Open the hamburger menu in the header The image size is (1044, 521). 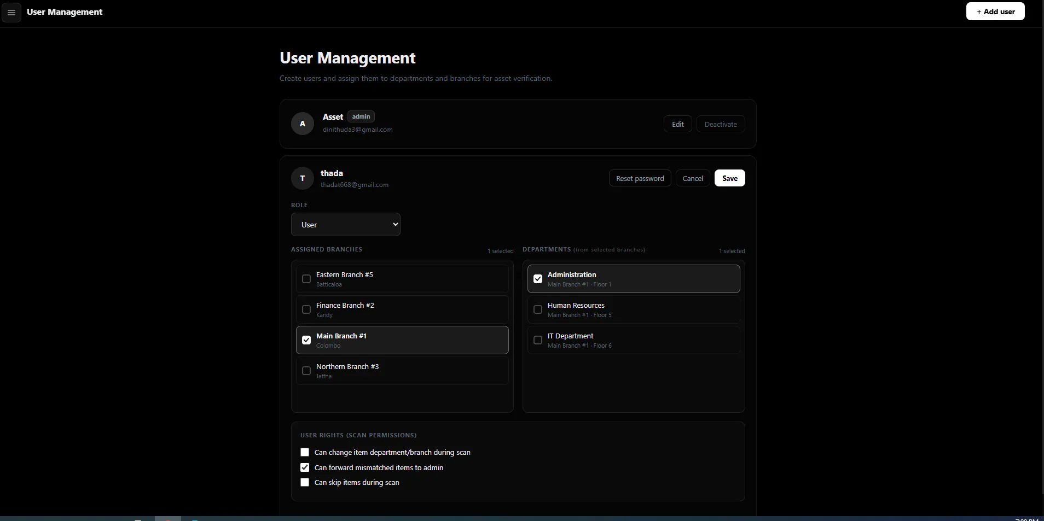[11, 12]
